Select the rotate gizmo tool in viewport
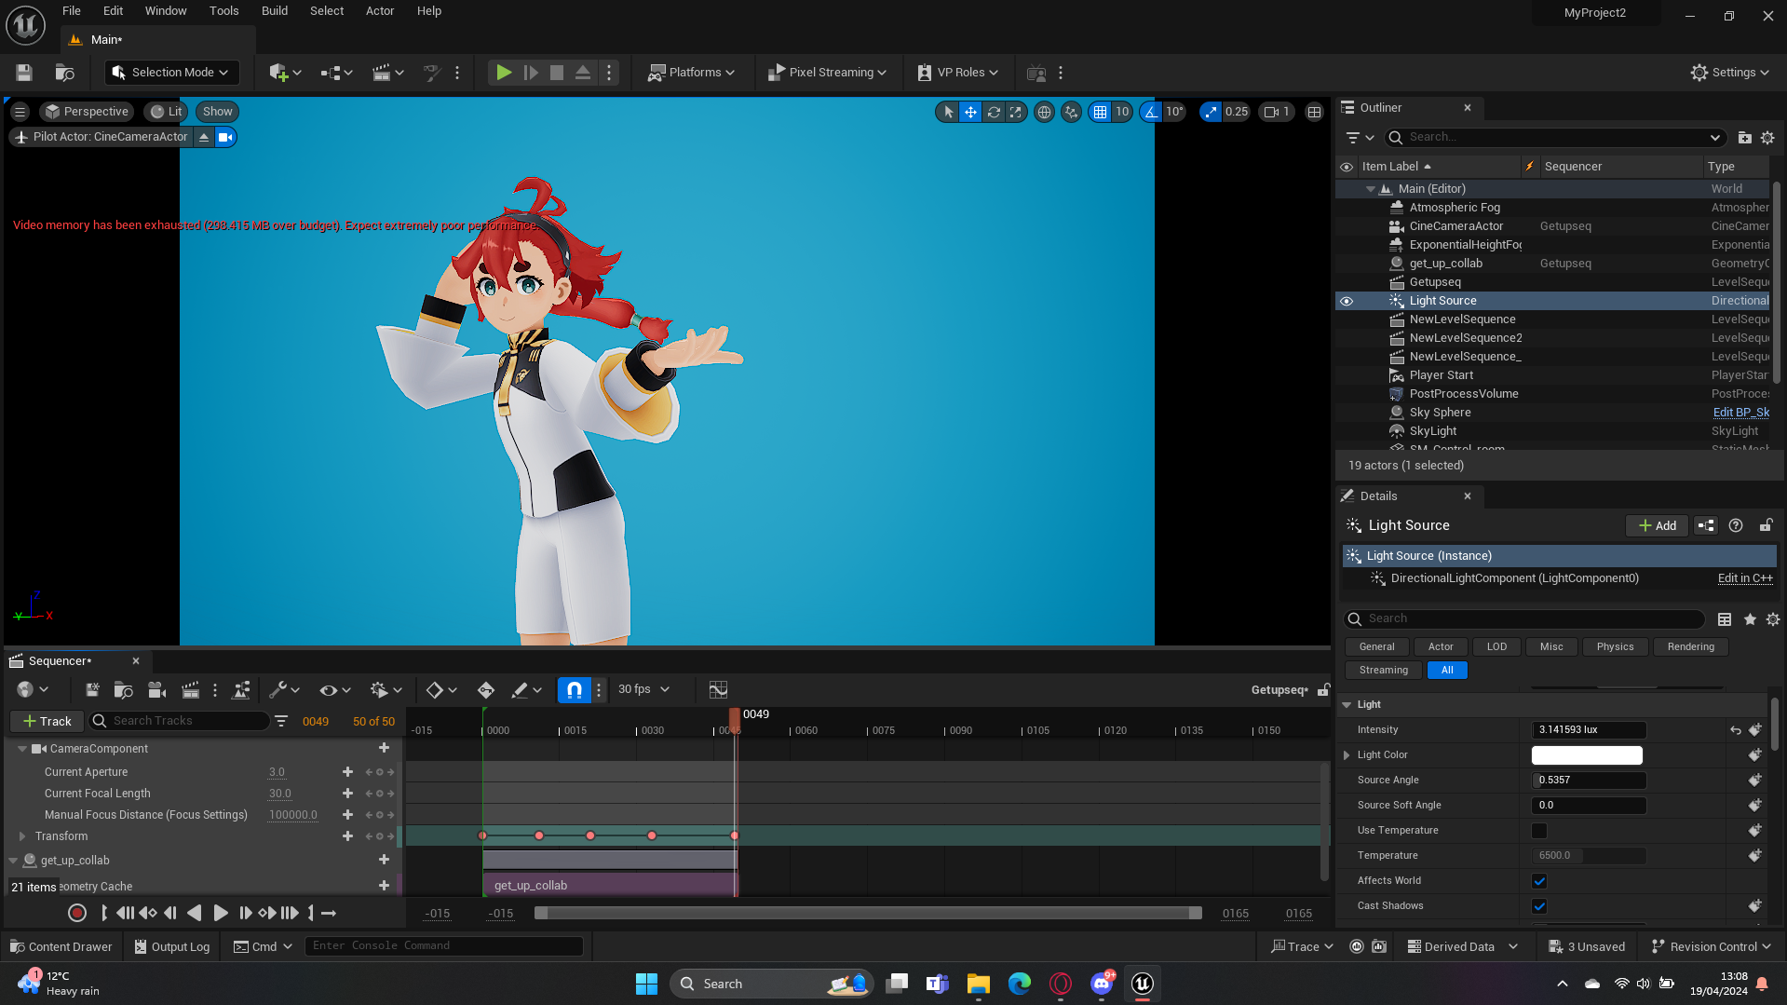The width and height of the screenshot is (1787, 1005). point(994,112)
